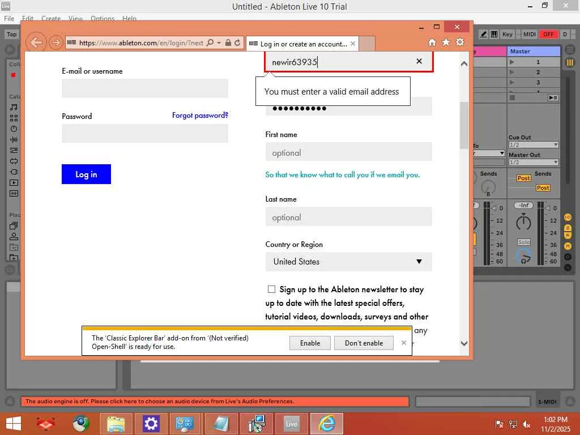Adjust Master cue volume knob
This screenshot has width=580, height=435.
pos(524,255)
